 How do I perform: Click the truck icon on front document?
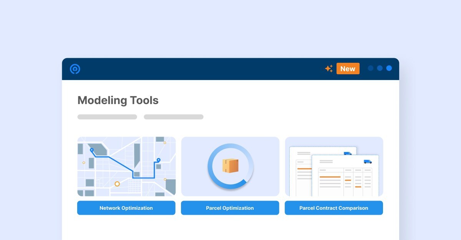point(368,162)
